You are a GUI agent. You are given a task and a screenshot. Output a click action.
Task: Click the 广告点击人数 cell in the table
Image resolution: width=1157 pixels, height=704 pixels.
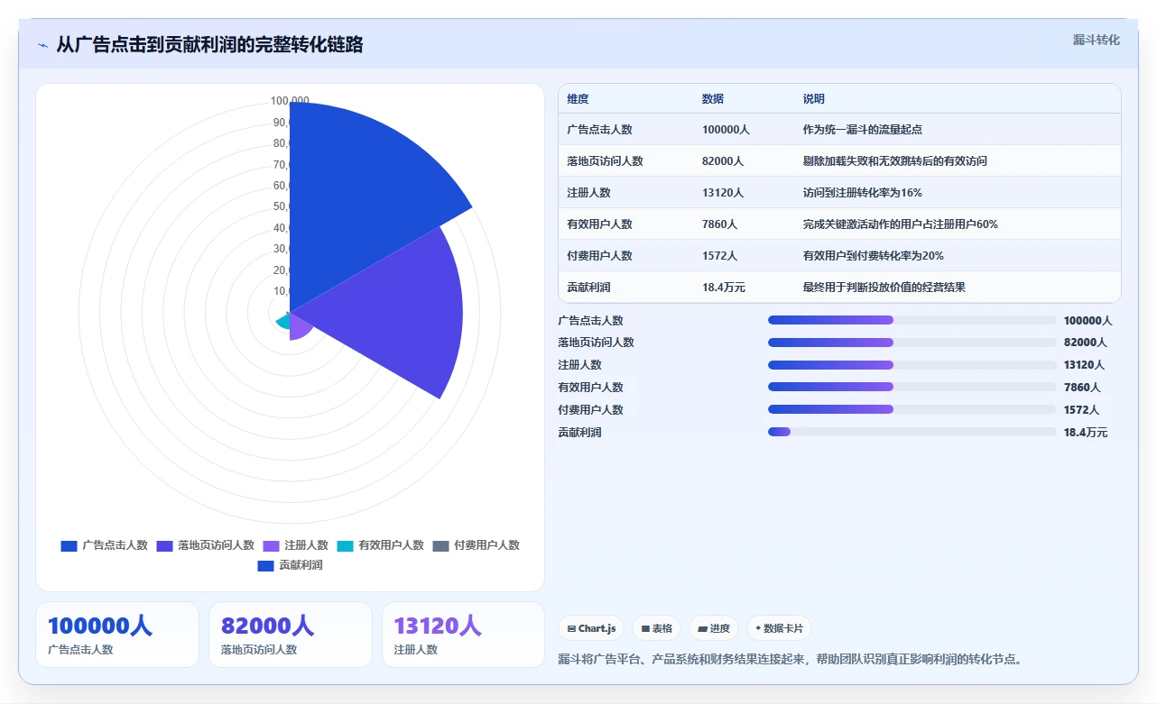click(x=599, y=130)
